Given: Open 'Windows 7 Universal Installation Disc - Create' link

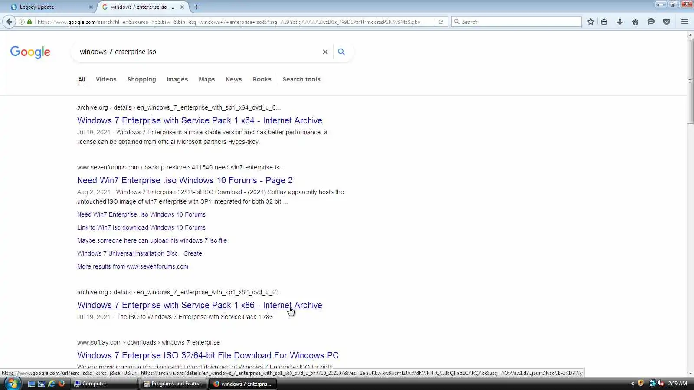Looking at the screenshot, I should click(x=140, y=253).
